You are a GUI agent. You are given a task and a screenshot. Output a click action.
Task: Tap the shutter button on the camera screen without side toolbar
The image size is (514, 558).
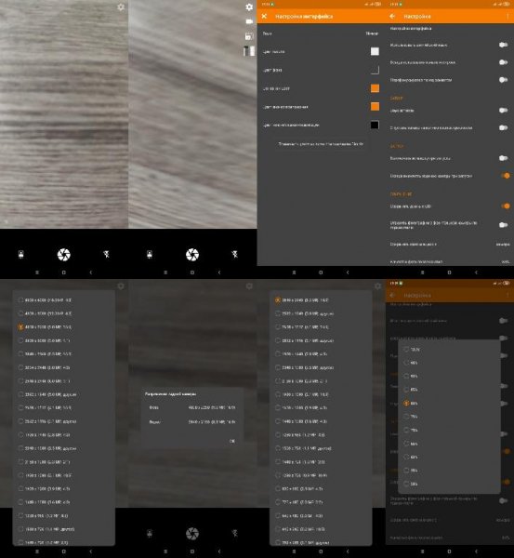[x=64, y=255]
